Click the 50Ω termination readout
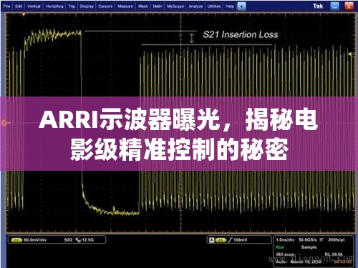Viewport: 358px width, 268px height. click(68, 240)
